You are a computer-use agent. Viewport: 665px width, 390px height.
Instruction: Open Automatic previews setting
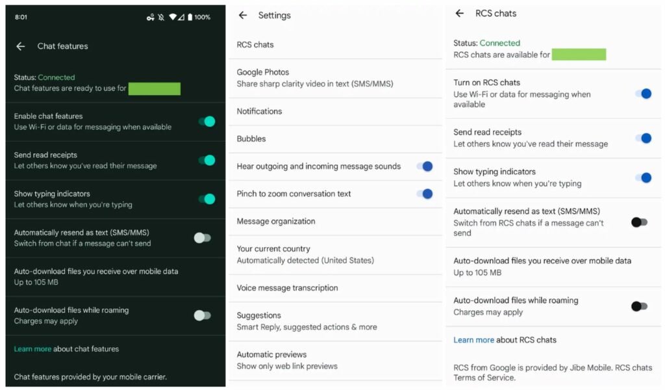pyautogui.click(x=335, y=360)
